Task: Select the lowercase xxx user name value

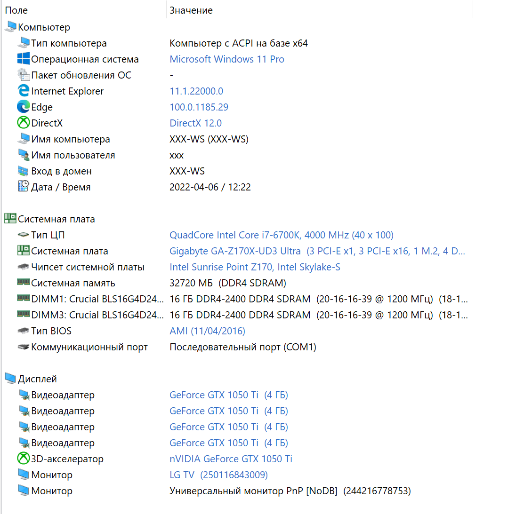Action: pyautogui.click(x=177, y=155)
